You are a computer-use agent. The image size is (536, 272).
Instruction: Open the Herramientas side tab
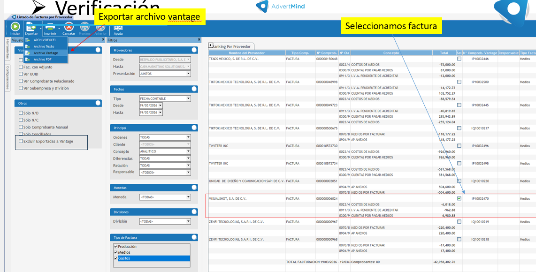[8, 49]
